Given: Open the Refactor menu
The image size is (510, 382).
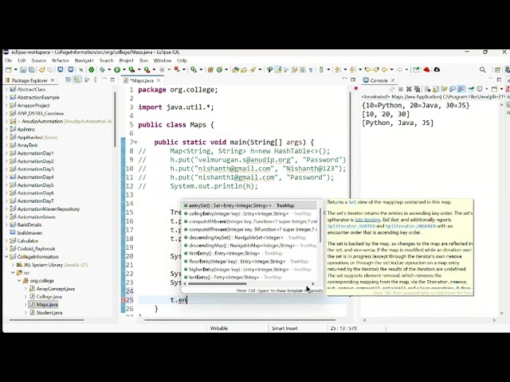Looking at the screenshot, I should (x=61, y=60).
